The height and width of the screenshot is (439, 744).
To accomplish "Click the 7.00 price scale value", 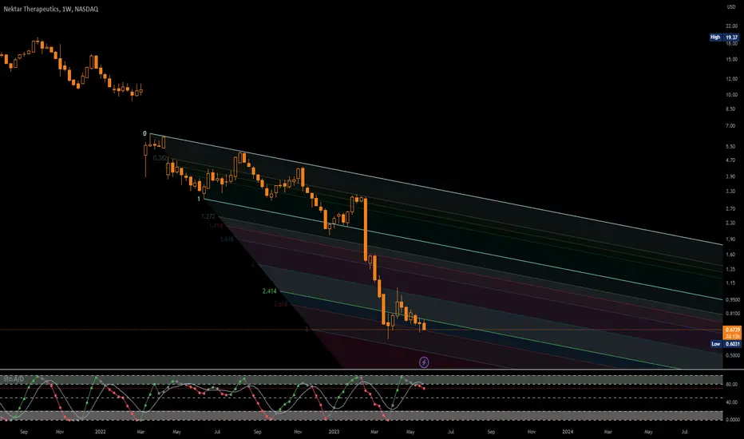I will pyautogui.click(x=730, y=126).
